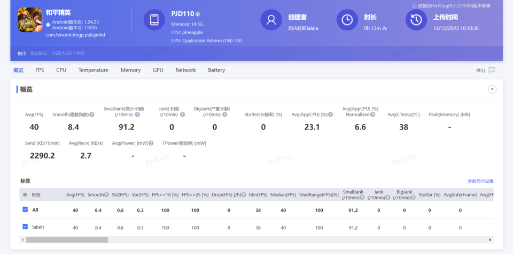Toggle the eye visibility icon in table header
The width and height of the screenshot is (513, 254).
[x=25, y=195]
